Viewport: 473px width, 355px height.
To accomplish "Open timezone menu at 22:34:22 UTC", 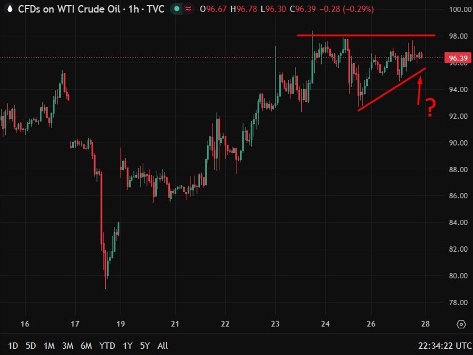I will [444, 346].
